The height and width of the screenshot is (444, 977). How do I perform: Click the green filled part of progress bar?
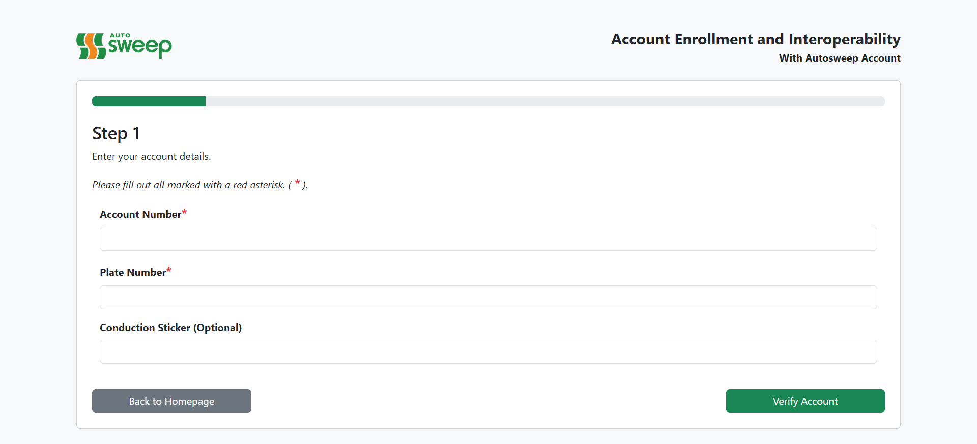pos(149,101)
